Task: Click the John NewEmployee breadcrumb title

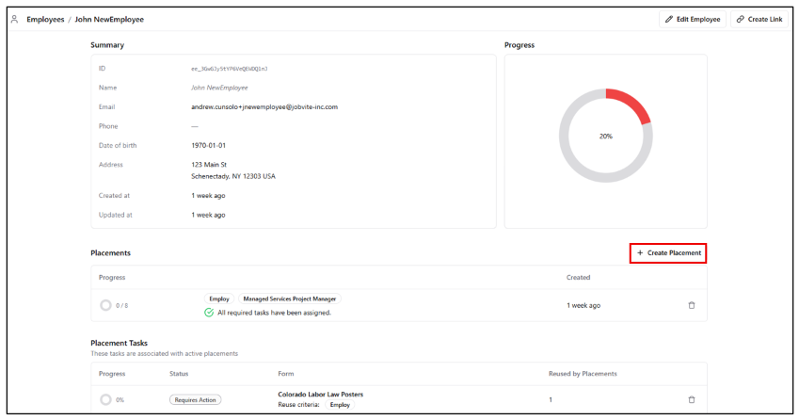Action: coord(109,19)
